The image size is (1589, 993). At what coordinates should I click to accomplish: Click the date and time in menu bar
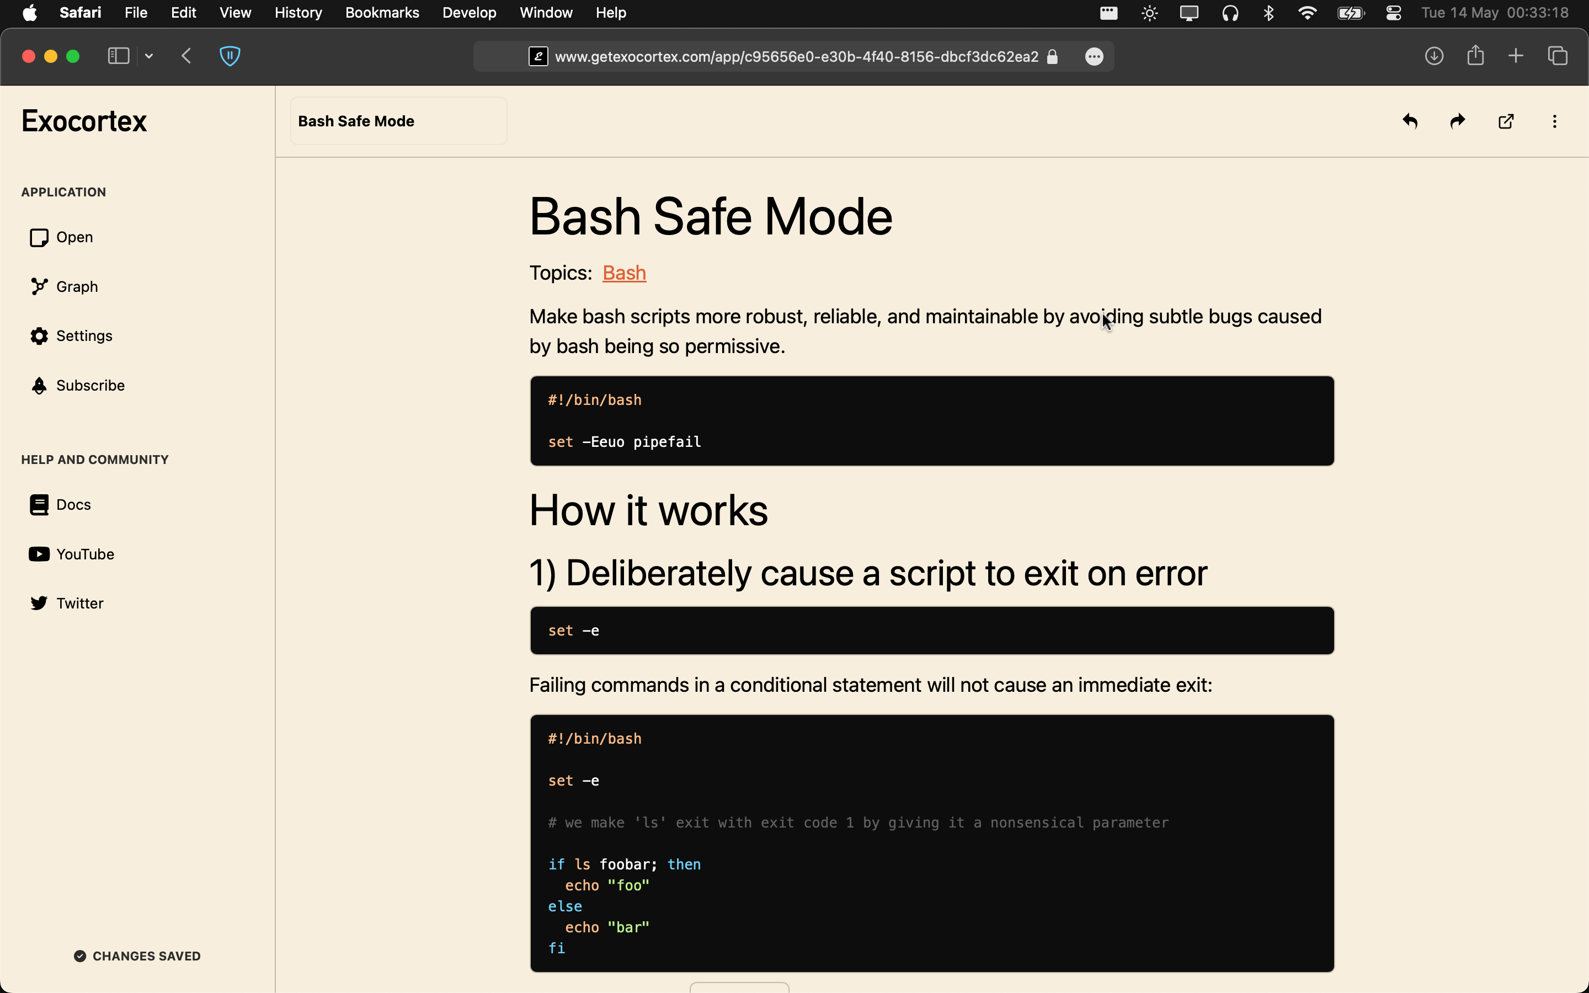[x=1495, y=13]
